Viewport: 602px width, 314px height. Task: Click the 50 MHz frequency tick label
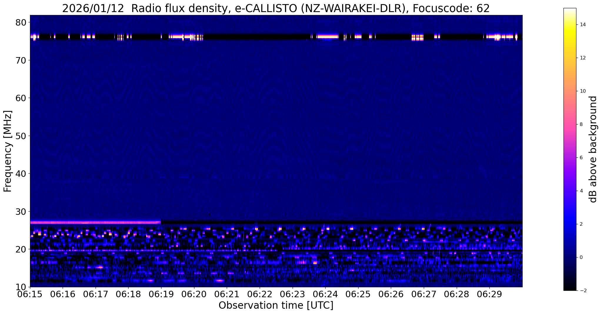(x=21, y=136)
